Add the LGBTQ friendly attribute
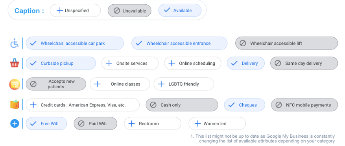This screenshot has width=345, height=146. point(184,84)
